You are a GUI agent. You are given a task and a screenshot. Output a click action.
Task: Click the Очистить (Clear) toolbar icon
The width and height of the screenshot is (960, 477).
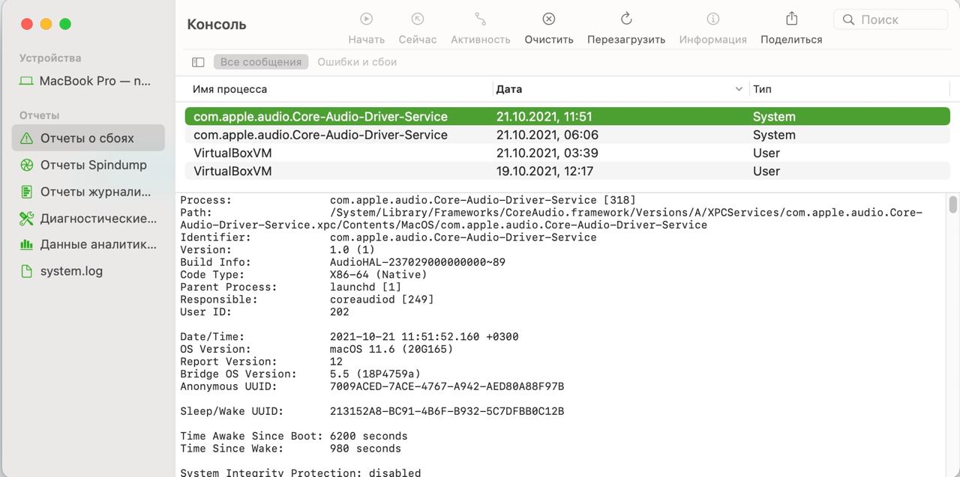[x=549, y=19]
